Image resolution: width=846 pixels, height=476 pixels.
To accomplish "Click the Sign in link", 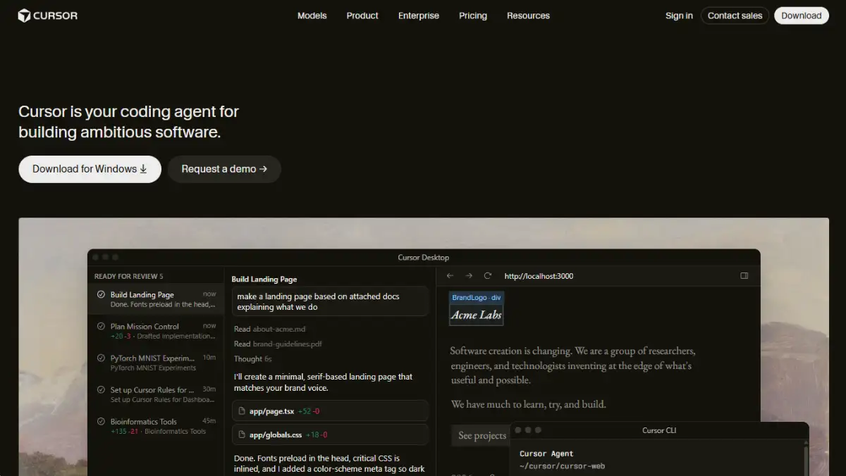I will point(679,15).
